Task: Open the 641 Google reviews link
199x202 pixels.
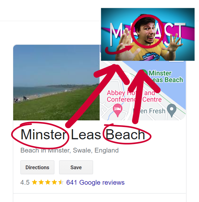Action: point(95,182)
